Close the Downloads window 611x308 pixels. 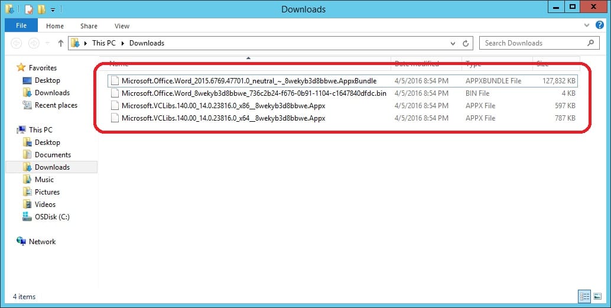point(593,7)
